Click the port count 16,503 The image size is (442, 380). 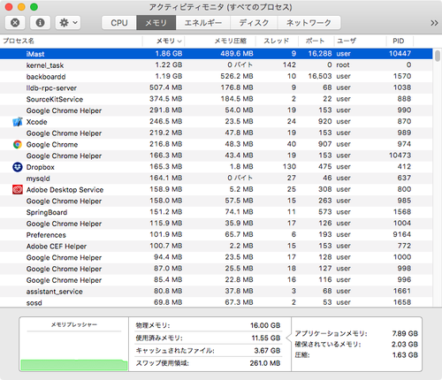[x=320, y=76]
